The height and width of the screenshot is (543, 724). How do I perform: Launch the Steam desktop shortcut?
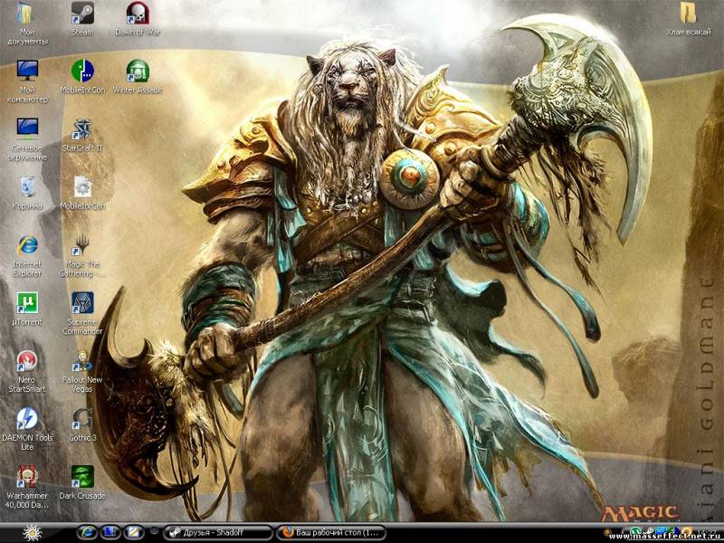82,14
